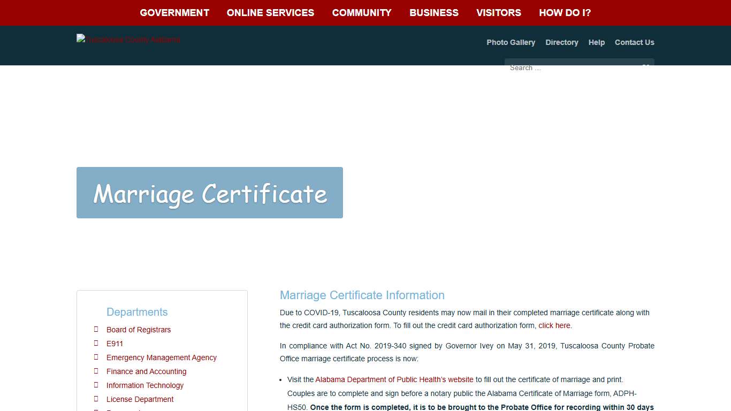Click the icon next to License Department

tap(96, 399)
